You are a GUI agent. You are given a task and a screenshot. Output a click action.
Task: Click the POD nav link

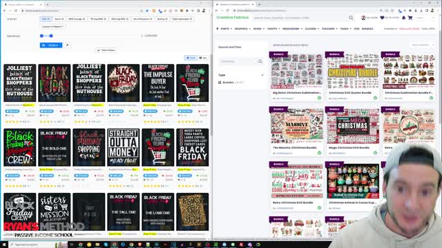356,29
